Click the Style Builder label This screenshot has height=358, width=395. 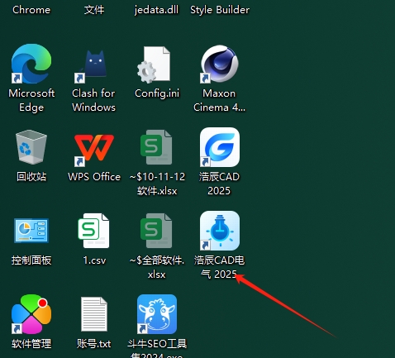[220, 10]
